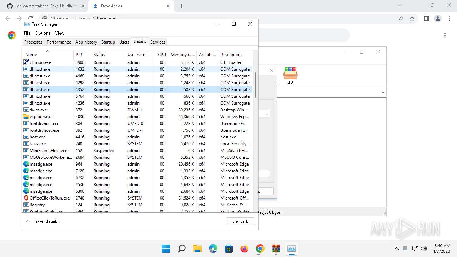
Task: Bookmark this page with the star icon
Action: tap(412, 19)
